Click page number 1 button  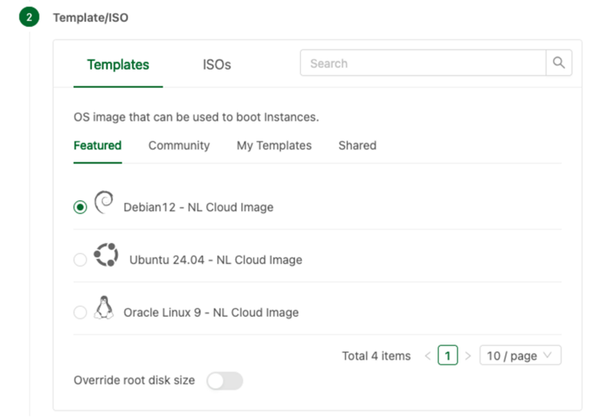point(447,355)
